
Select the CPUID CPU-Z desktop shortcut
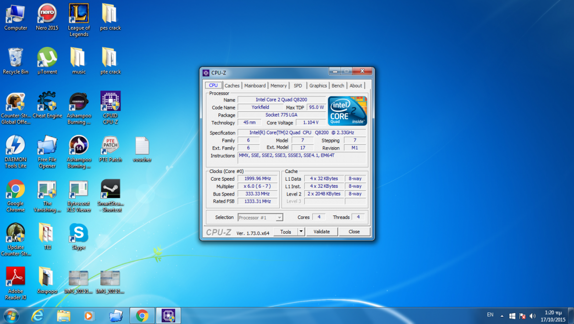coord(110,108)
